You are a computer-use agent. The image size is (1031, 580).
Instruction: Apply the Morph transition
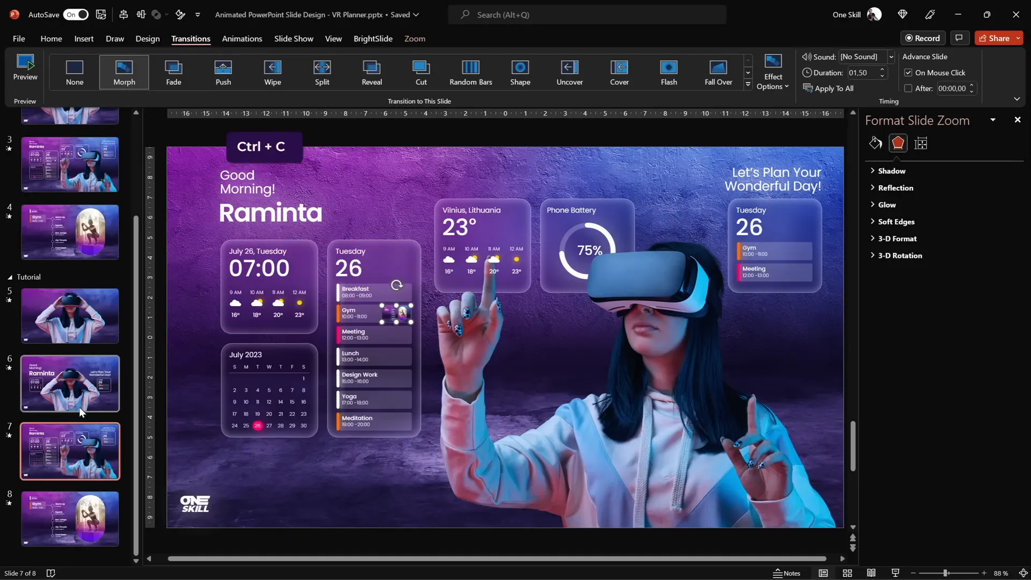click(124, 73)
